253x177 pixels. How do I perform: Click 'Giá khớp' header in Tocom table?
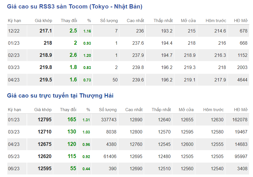pyautogui.click(x=43, y=21)
